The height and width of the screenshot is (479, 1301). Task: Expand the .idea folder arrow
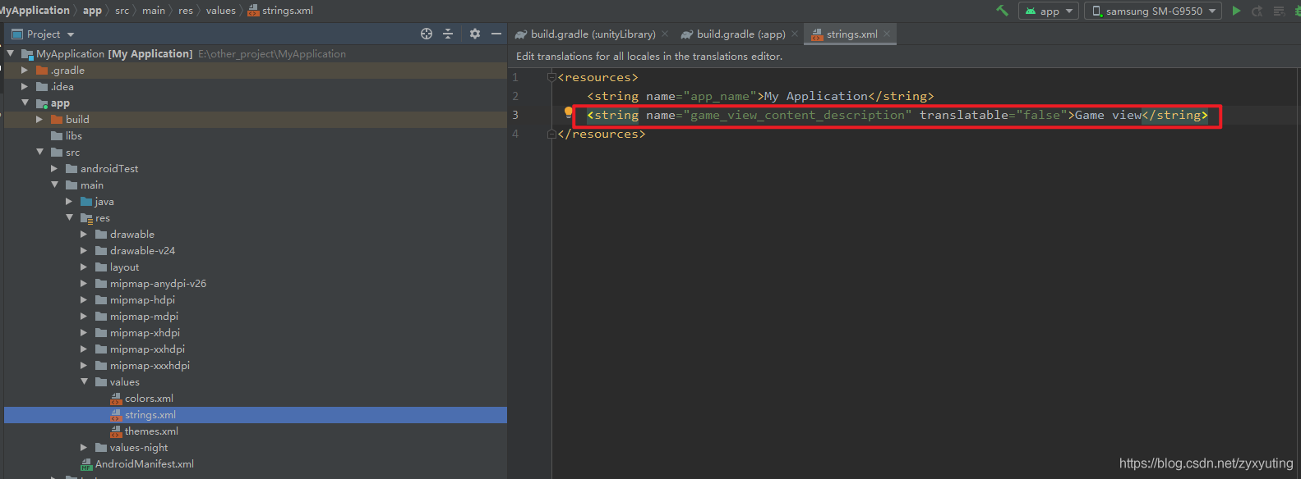coord(25,86)
